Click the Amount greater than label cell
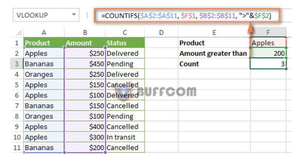Image resolution: width=307 pixels, height=159 pixels. (x=214, y=53)
